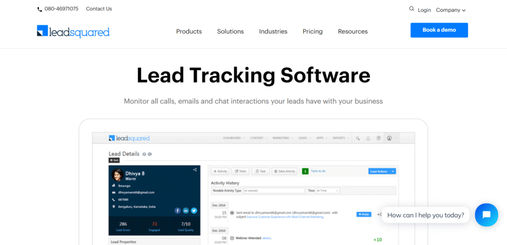The width and height of the screenshot is (507, 245).
Task: Go to the Pricing page
Action: pos(313,31)
